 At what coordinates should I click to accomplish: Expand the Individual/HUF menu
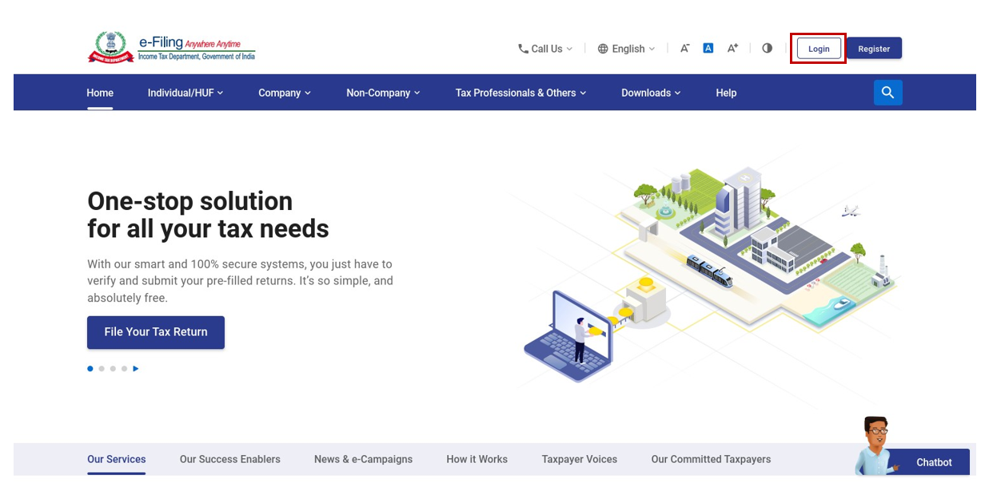pyautogui.click(x=185, y=93)
